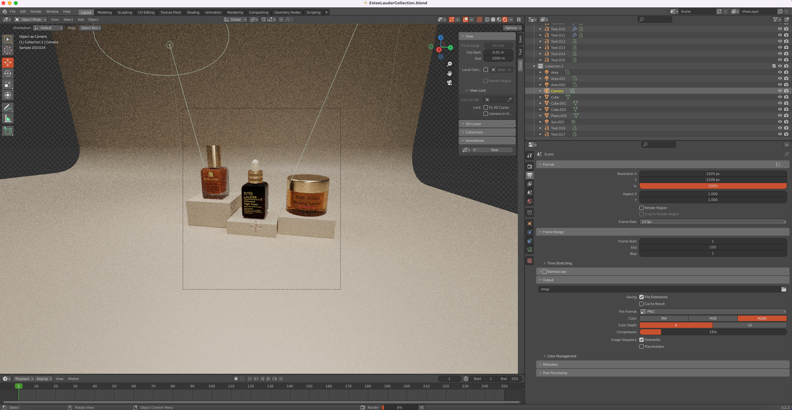Open the Texture properties checker icon
Viewport: 792px width, 410px height.
[x=530, y=261]
